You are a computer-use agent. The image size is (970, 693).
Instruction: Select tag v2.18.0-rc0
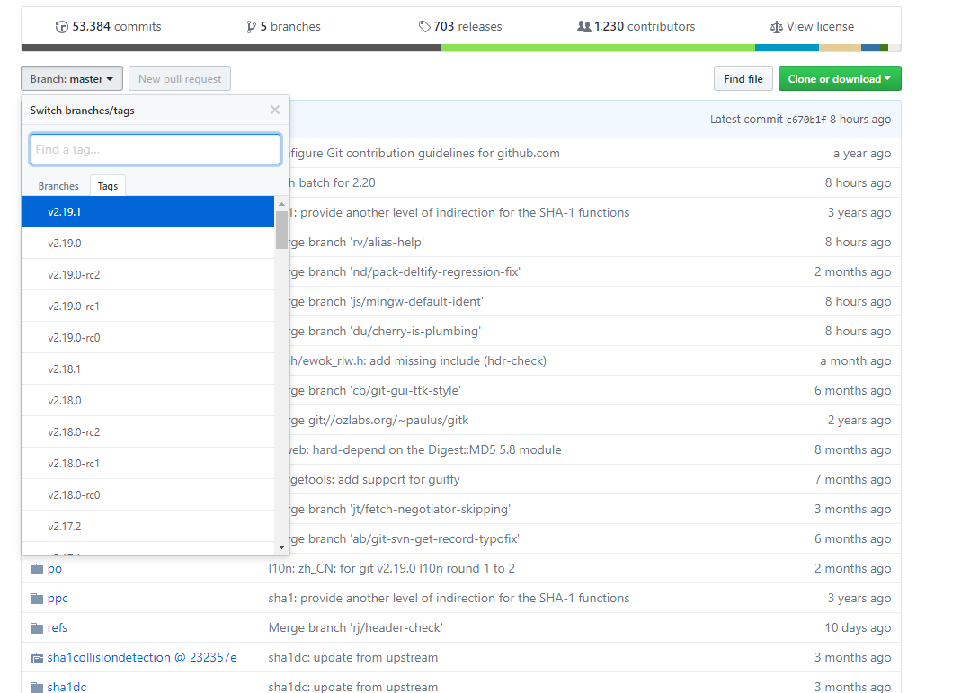pos(147,495)
